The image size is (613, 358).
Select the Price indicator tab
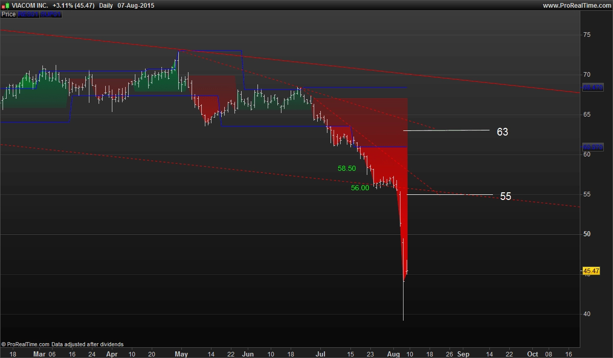(x=8, y=14)
